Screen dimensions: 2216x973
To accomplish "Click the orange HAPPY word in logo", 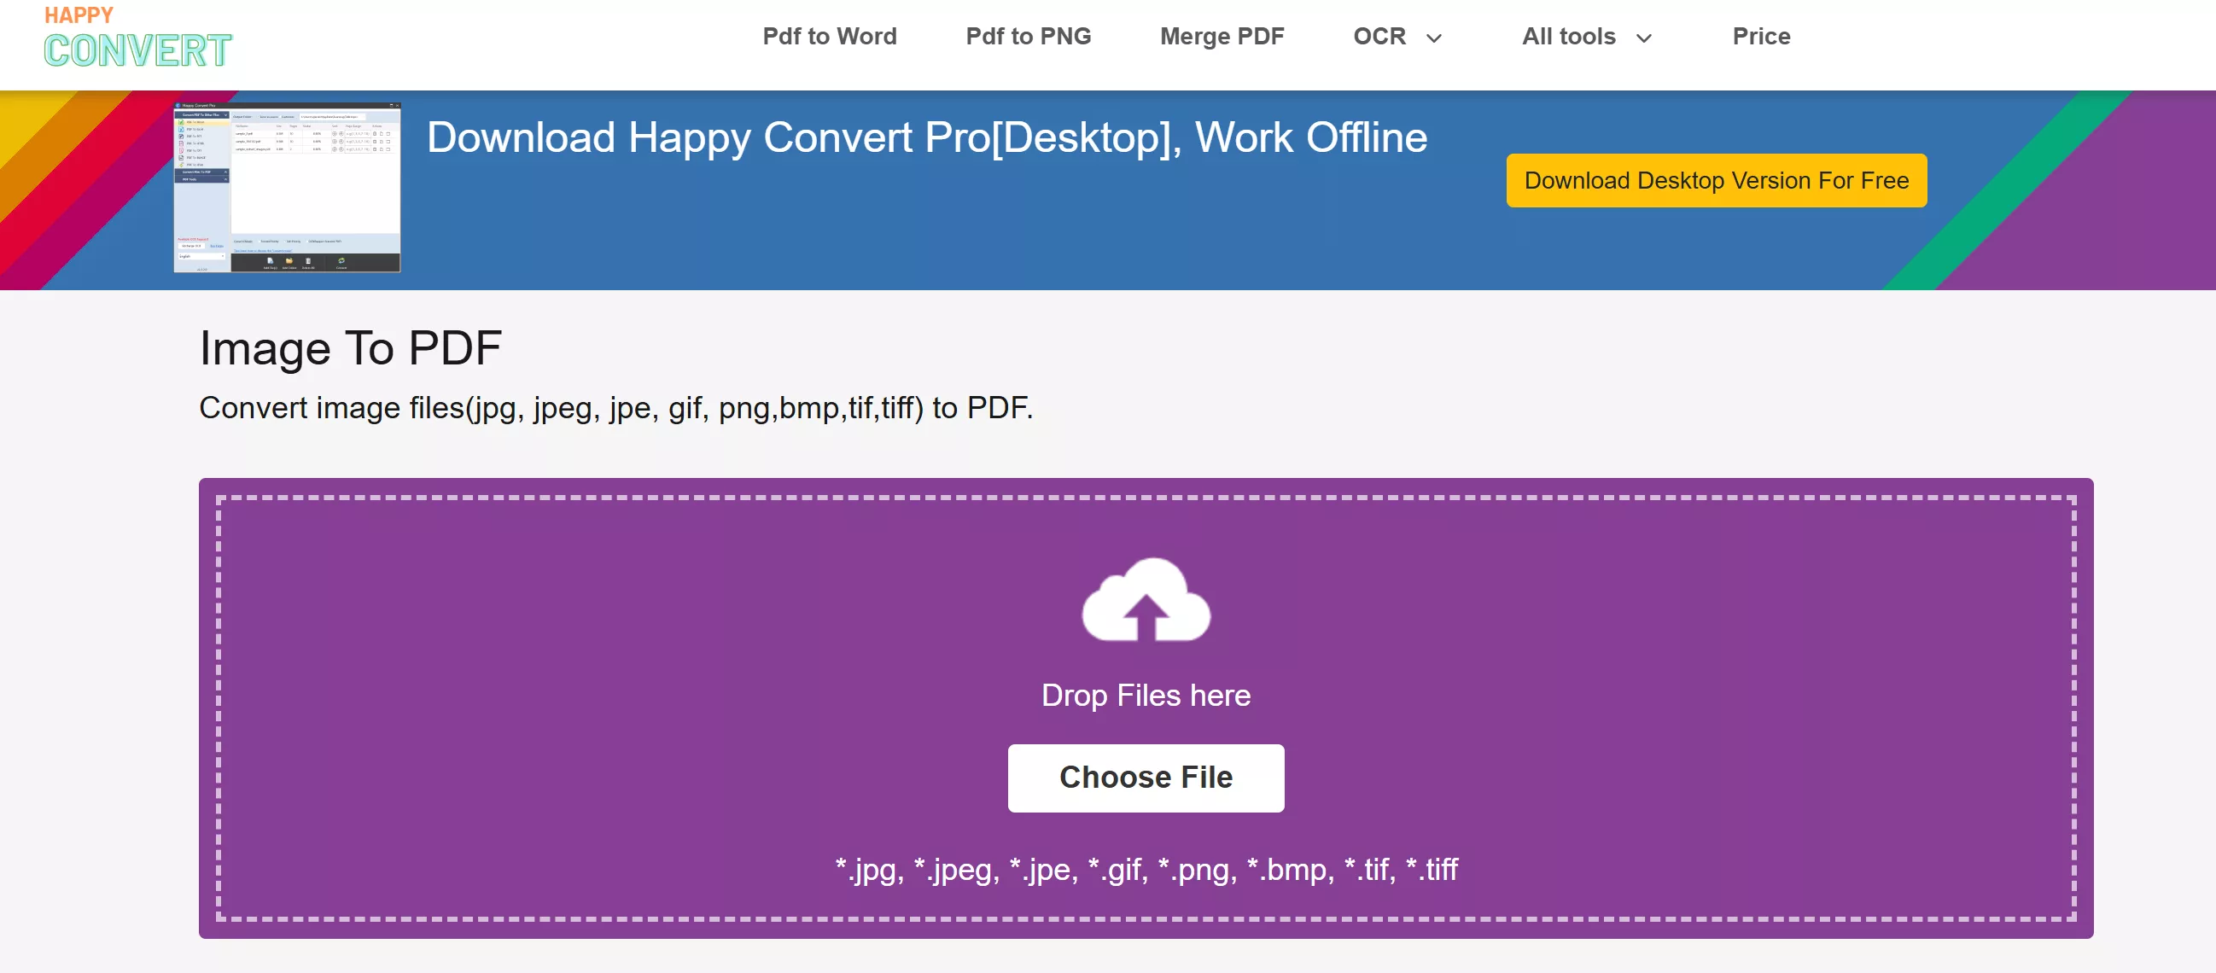I will 79,15.
